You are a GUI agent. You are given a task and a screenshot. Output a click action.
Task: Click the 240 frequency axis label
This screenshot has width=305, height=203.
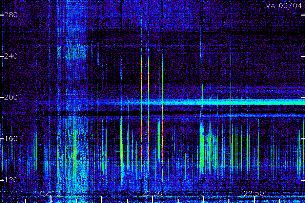pyautogui.click(x=11, y=56)
